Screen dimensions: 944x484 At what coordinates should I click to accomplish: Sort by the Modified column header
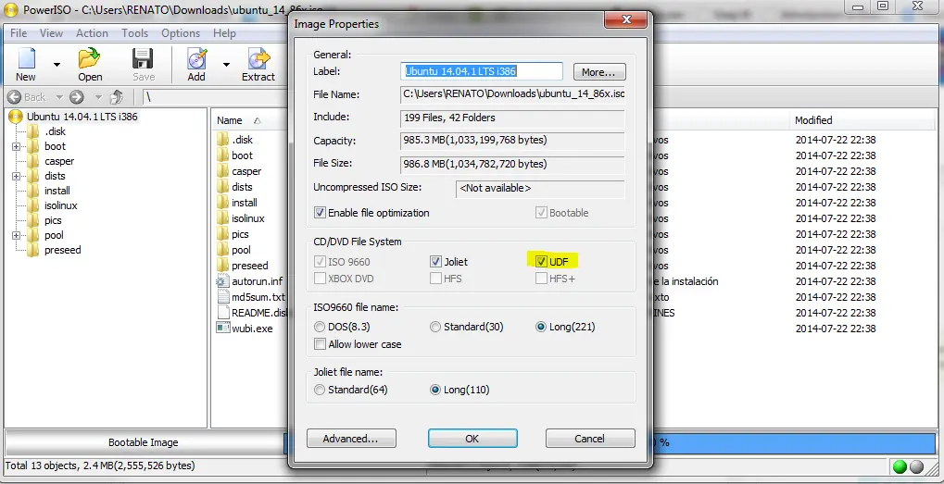tap(864, 120)
